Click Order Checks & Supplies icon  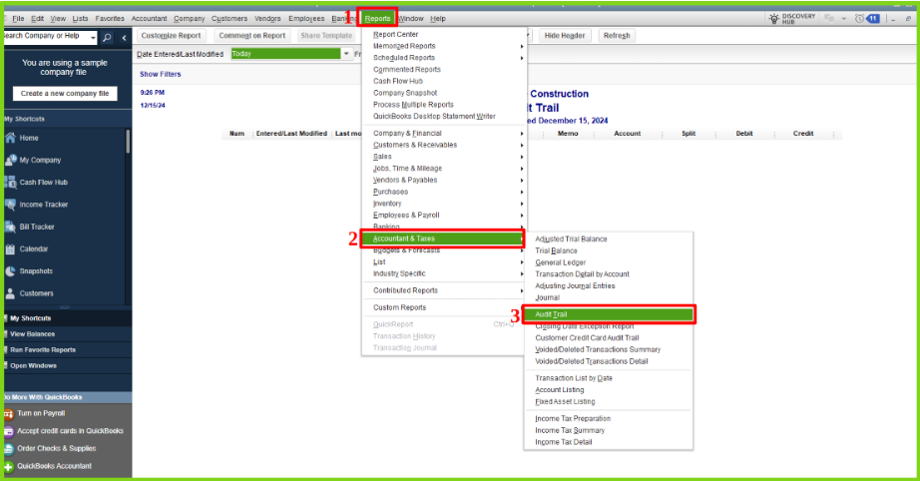pyautogui.click(x=8, y=449)
